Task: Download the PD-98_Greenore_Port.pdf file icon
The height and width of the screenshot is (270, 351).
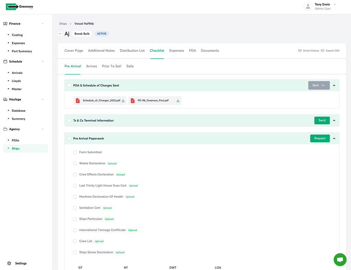Action: coord(133,101)
